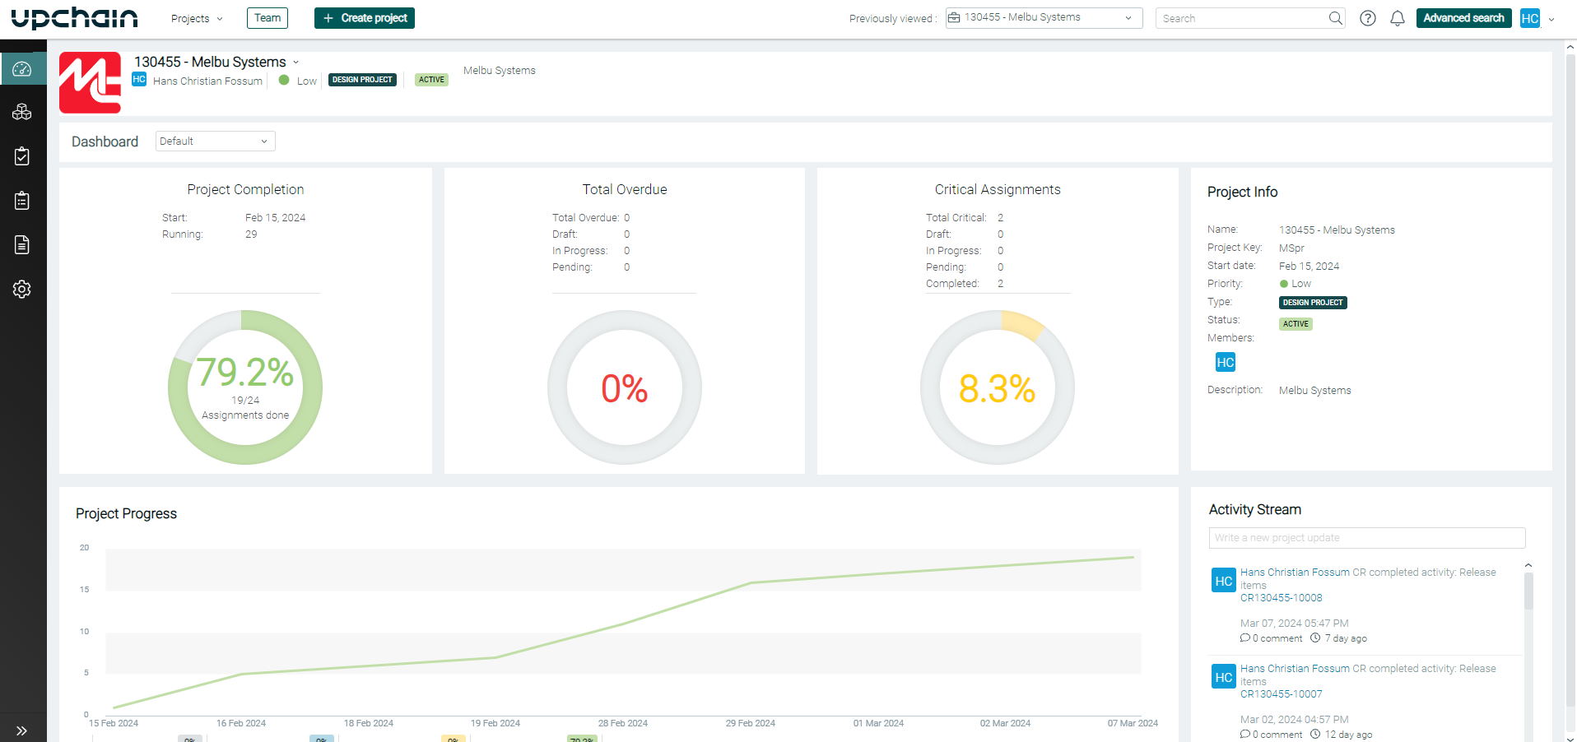Click HC avatar beside Hans Christian Fossum

click(139, 80)
